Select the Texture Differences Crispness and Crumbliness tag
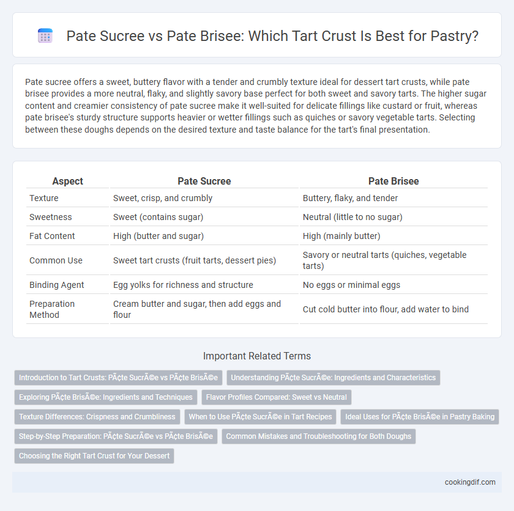 point(97,417)
